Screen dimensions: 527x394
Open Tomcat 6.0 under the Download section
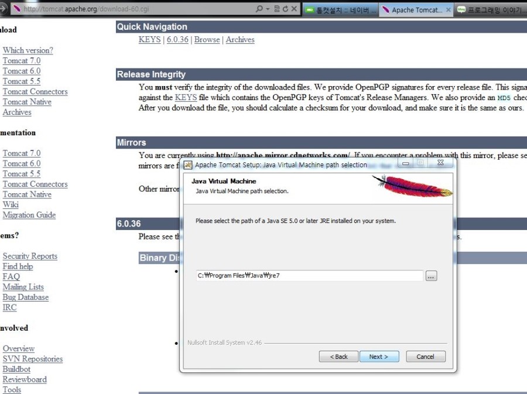[22, 71]
